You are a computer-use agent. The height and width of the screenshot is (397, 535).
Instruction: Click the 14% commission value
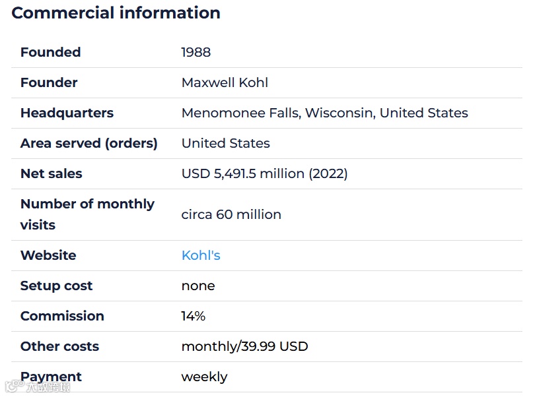[194, 316]
